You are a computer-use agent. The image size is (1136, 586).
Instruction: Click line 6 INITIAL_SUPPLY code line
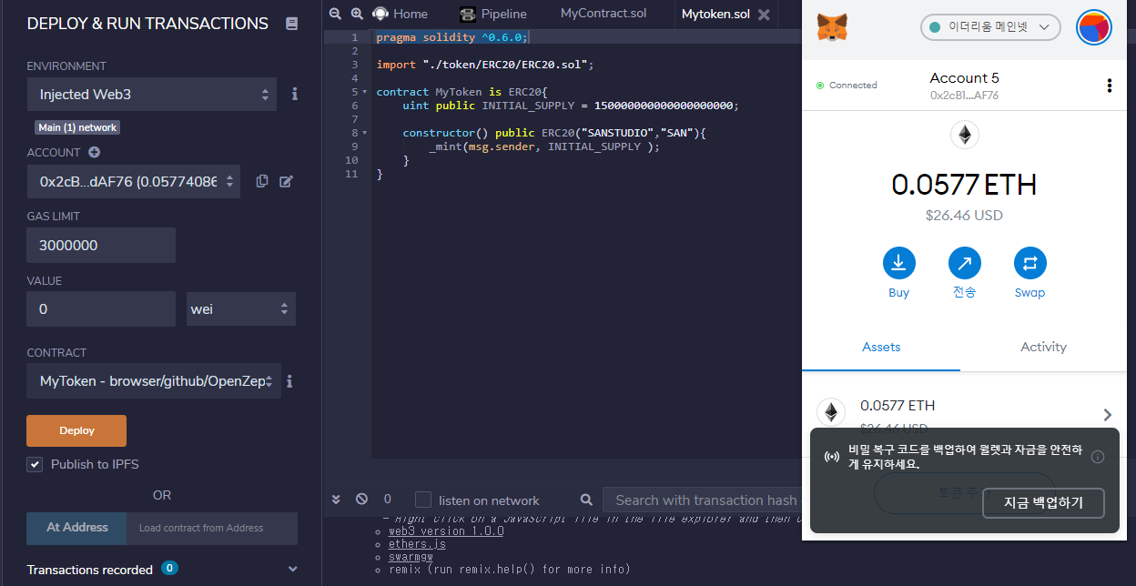[571, 106]
